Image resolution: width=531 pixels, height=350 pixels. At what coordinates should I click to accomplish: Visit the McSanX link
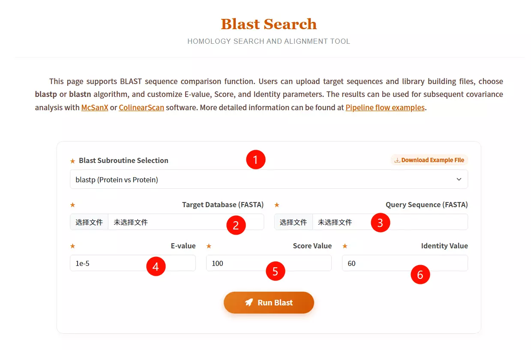94,107
